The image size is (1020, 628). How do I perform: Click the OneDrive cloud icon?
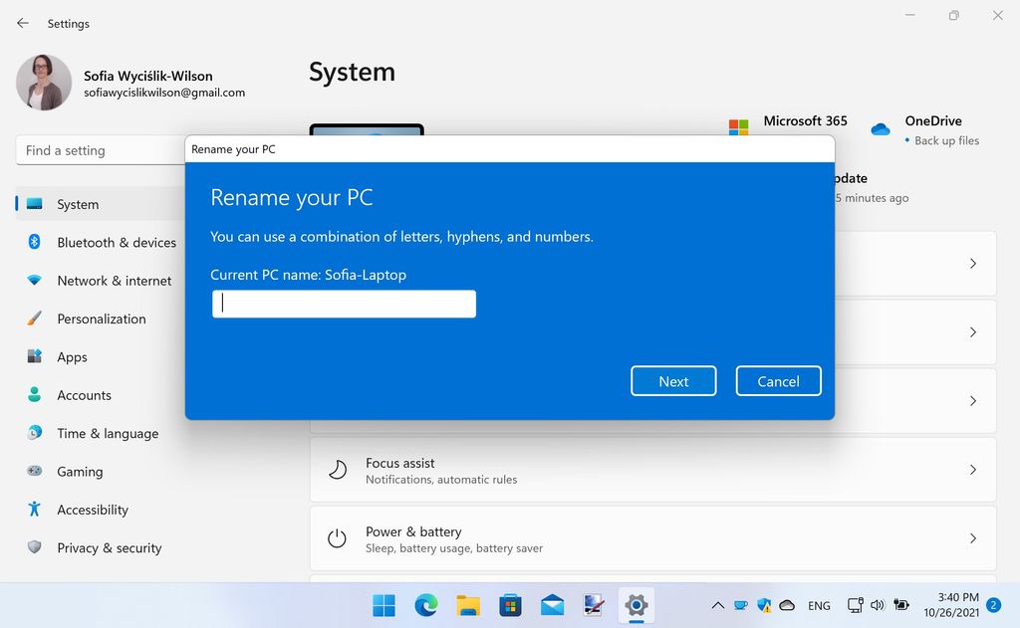coord(880,129)
